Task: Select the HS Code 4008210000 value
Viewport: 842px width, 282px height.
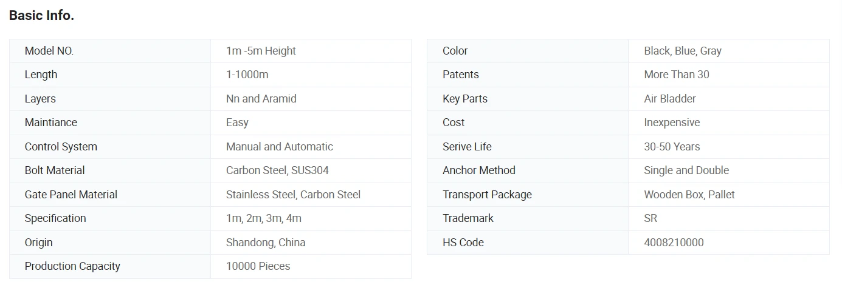Action: coord(674,243)
